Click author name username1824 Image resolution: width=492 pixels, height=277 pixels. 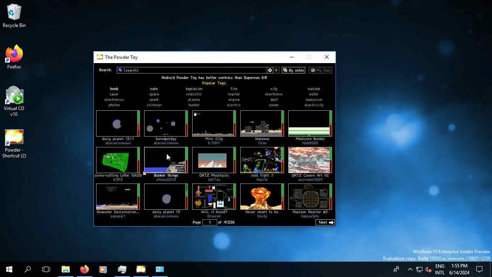310,180
